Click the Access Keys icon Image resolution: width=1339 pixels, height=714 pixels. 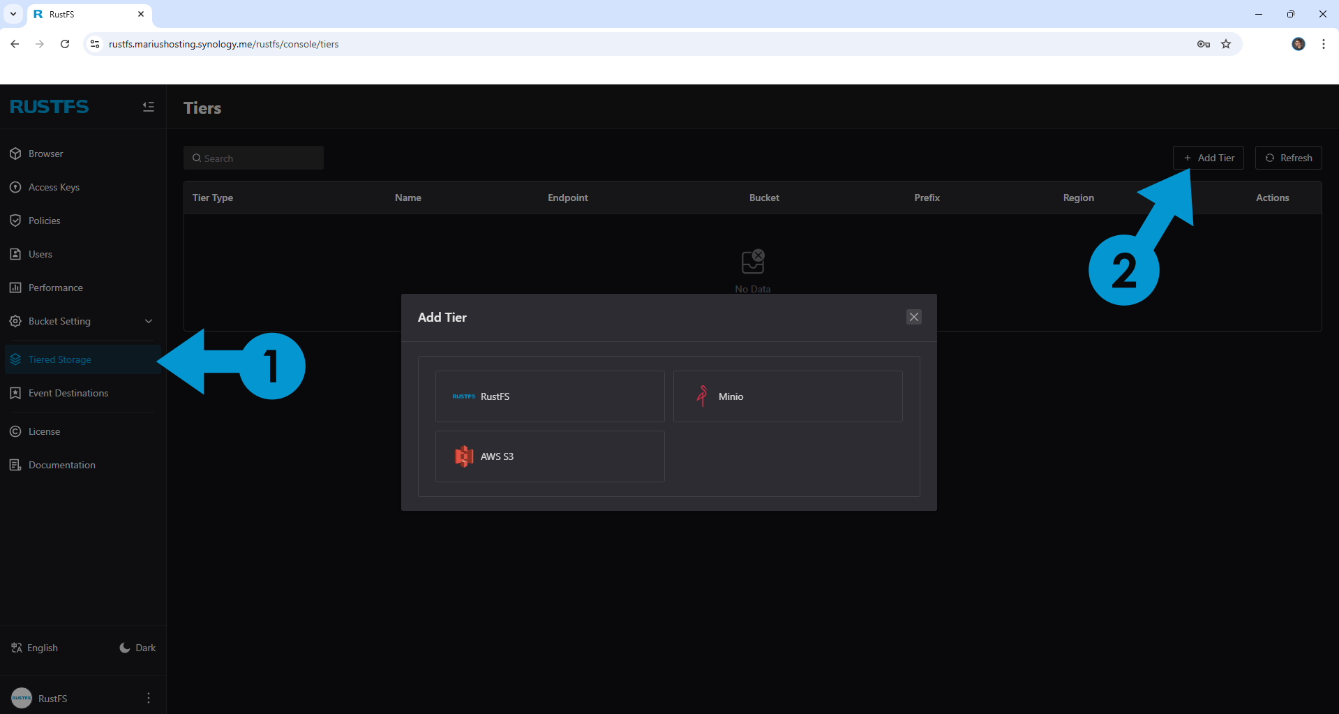pos(15,187)
